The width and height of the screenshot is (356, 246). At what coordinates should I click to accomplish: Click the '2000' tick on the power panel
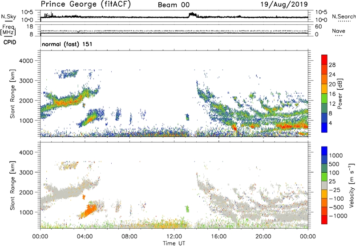point(26,100)
